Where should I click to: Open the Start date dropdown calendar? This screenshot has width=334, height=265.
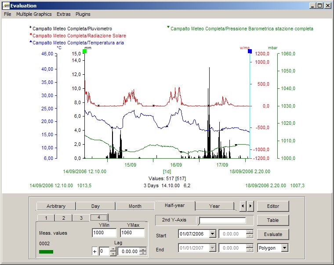pos(212,234)
